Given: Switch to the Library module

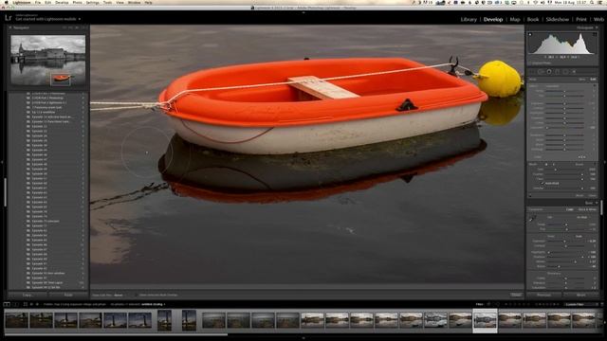Looking at the screenshot, I should pyautogui.click(x=469, y=19).
